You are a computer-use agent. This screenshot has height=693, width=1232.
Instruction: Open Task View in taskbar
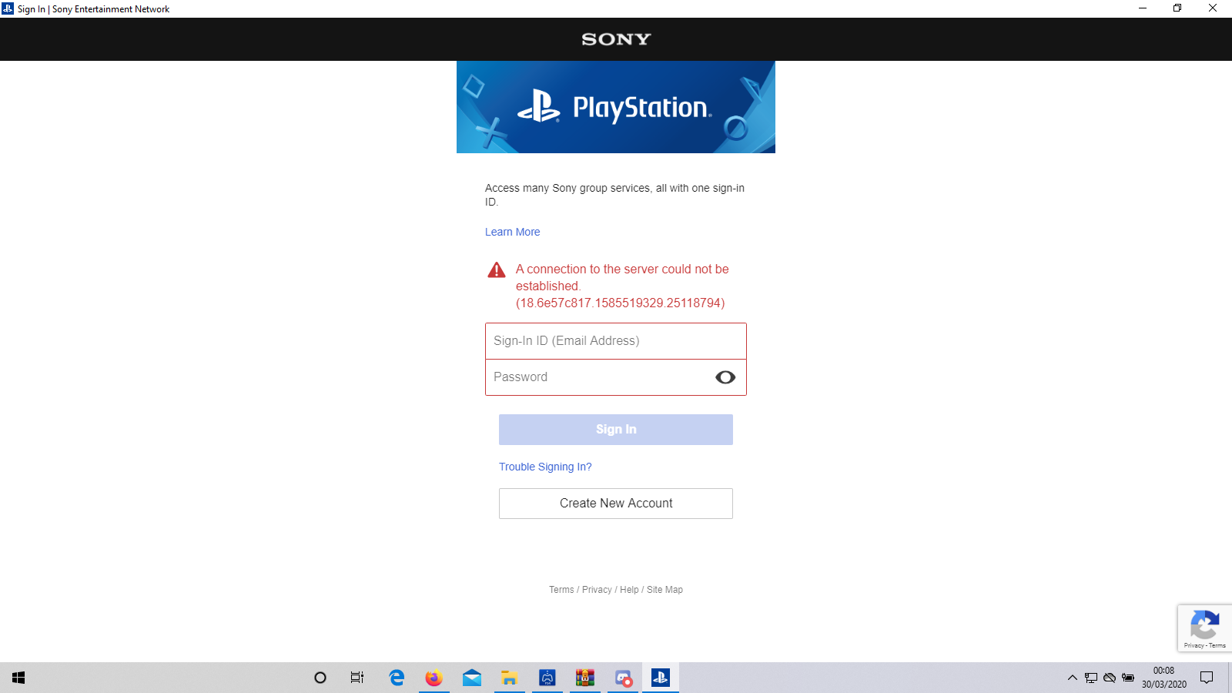point(357,678)
